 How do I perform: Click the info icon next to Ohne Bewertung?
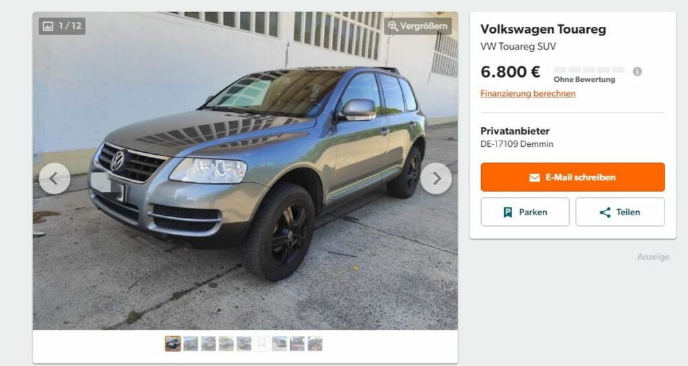637,71
